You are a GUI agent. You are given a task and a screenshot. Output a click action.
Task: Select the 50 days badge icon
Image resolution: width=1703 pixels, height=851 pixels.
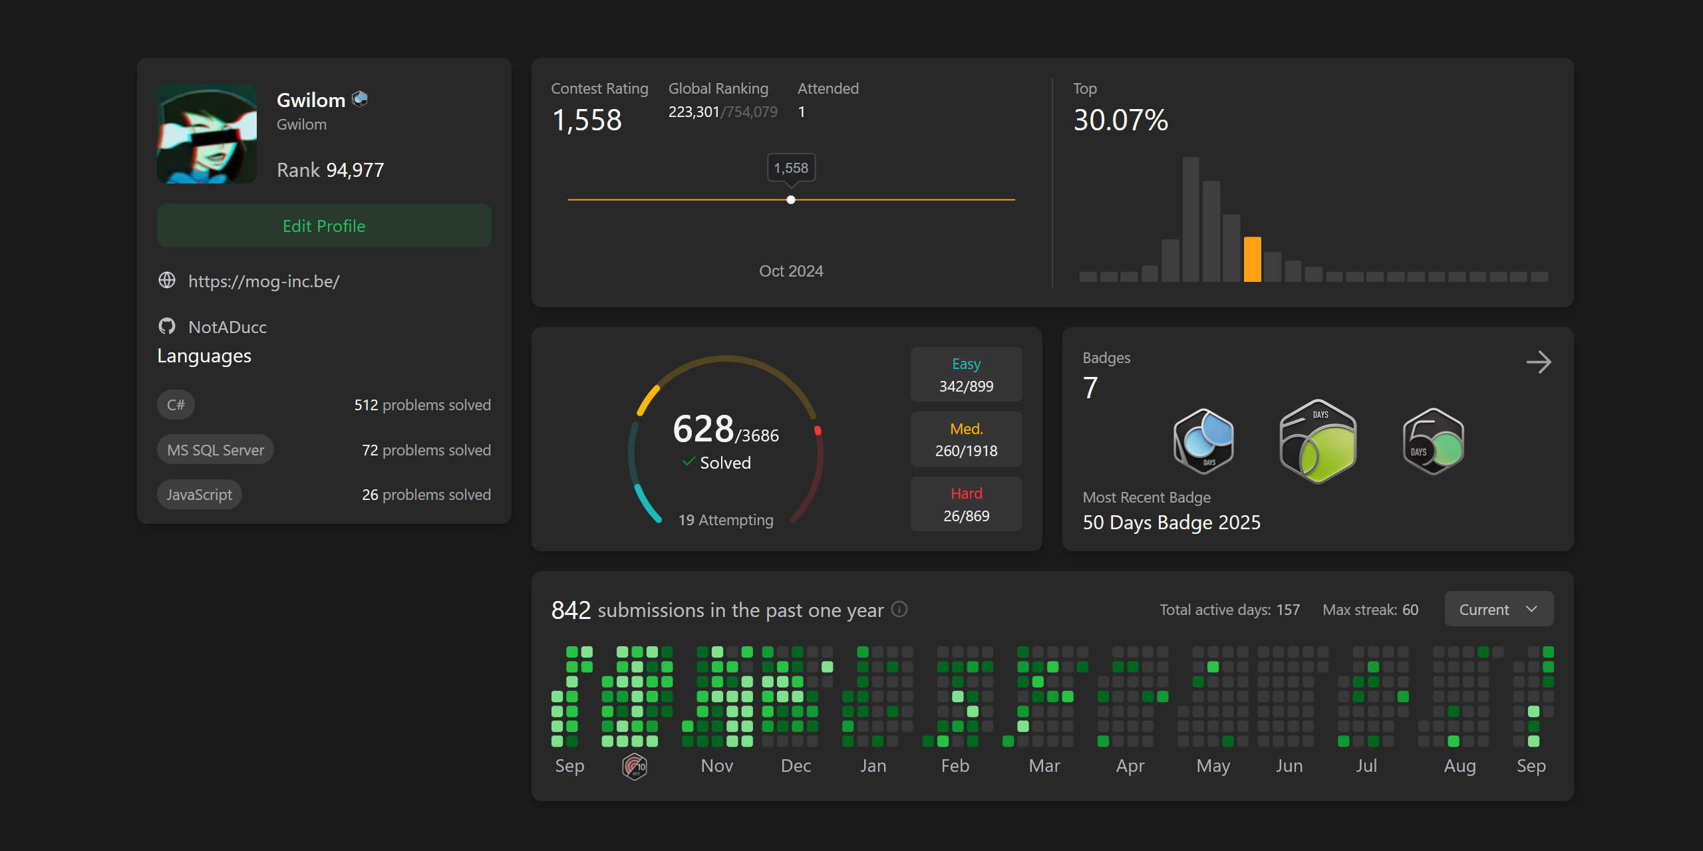[x=1433, y=441]
